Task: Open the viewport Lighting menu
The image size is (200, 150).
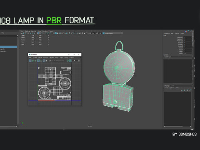Action: [x=34, y=31]
